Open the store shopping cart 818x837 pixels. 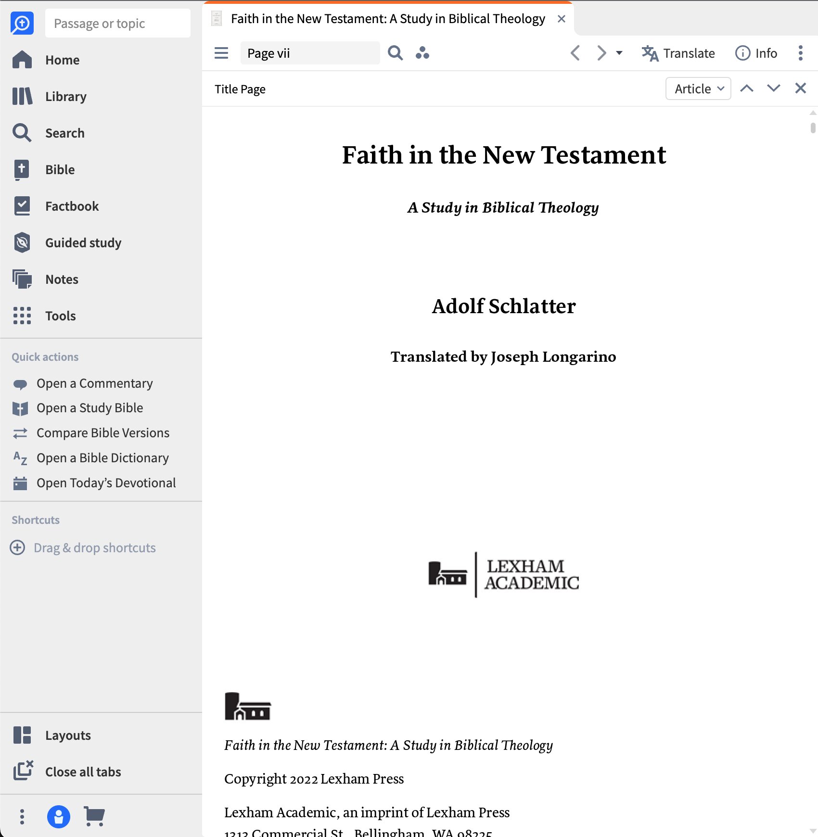(x=94, y=816)
